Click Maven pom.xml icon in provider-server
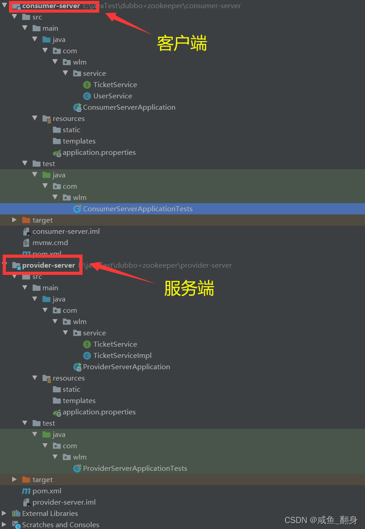This screenshot has width=365, height=529. pos(26,491)
